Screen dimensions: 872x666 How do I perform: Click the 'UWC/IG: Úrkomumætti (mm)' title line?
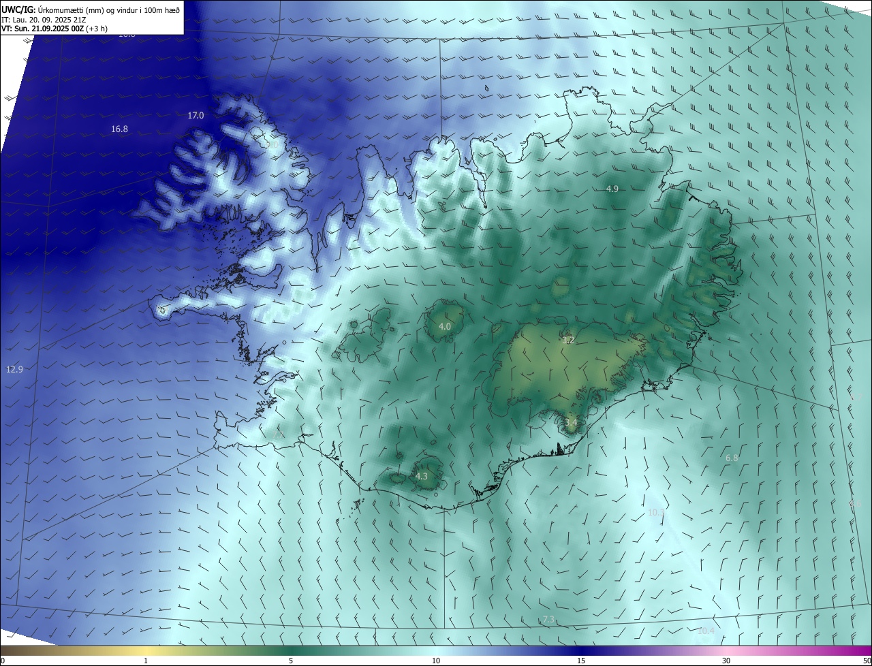[90, 10]
